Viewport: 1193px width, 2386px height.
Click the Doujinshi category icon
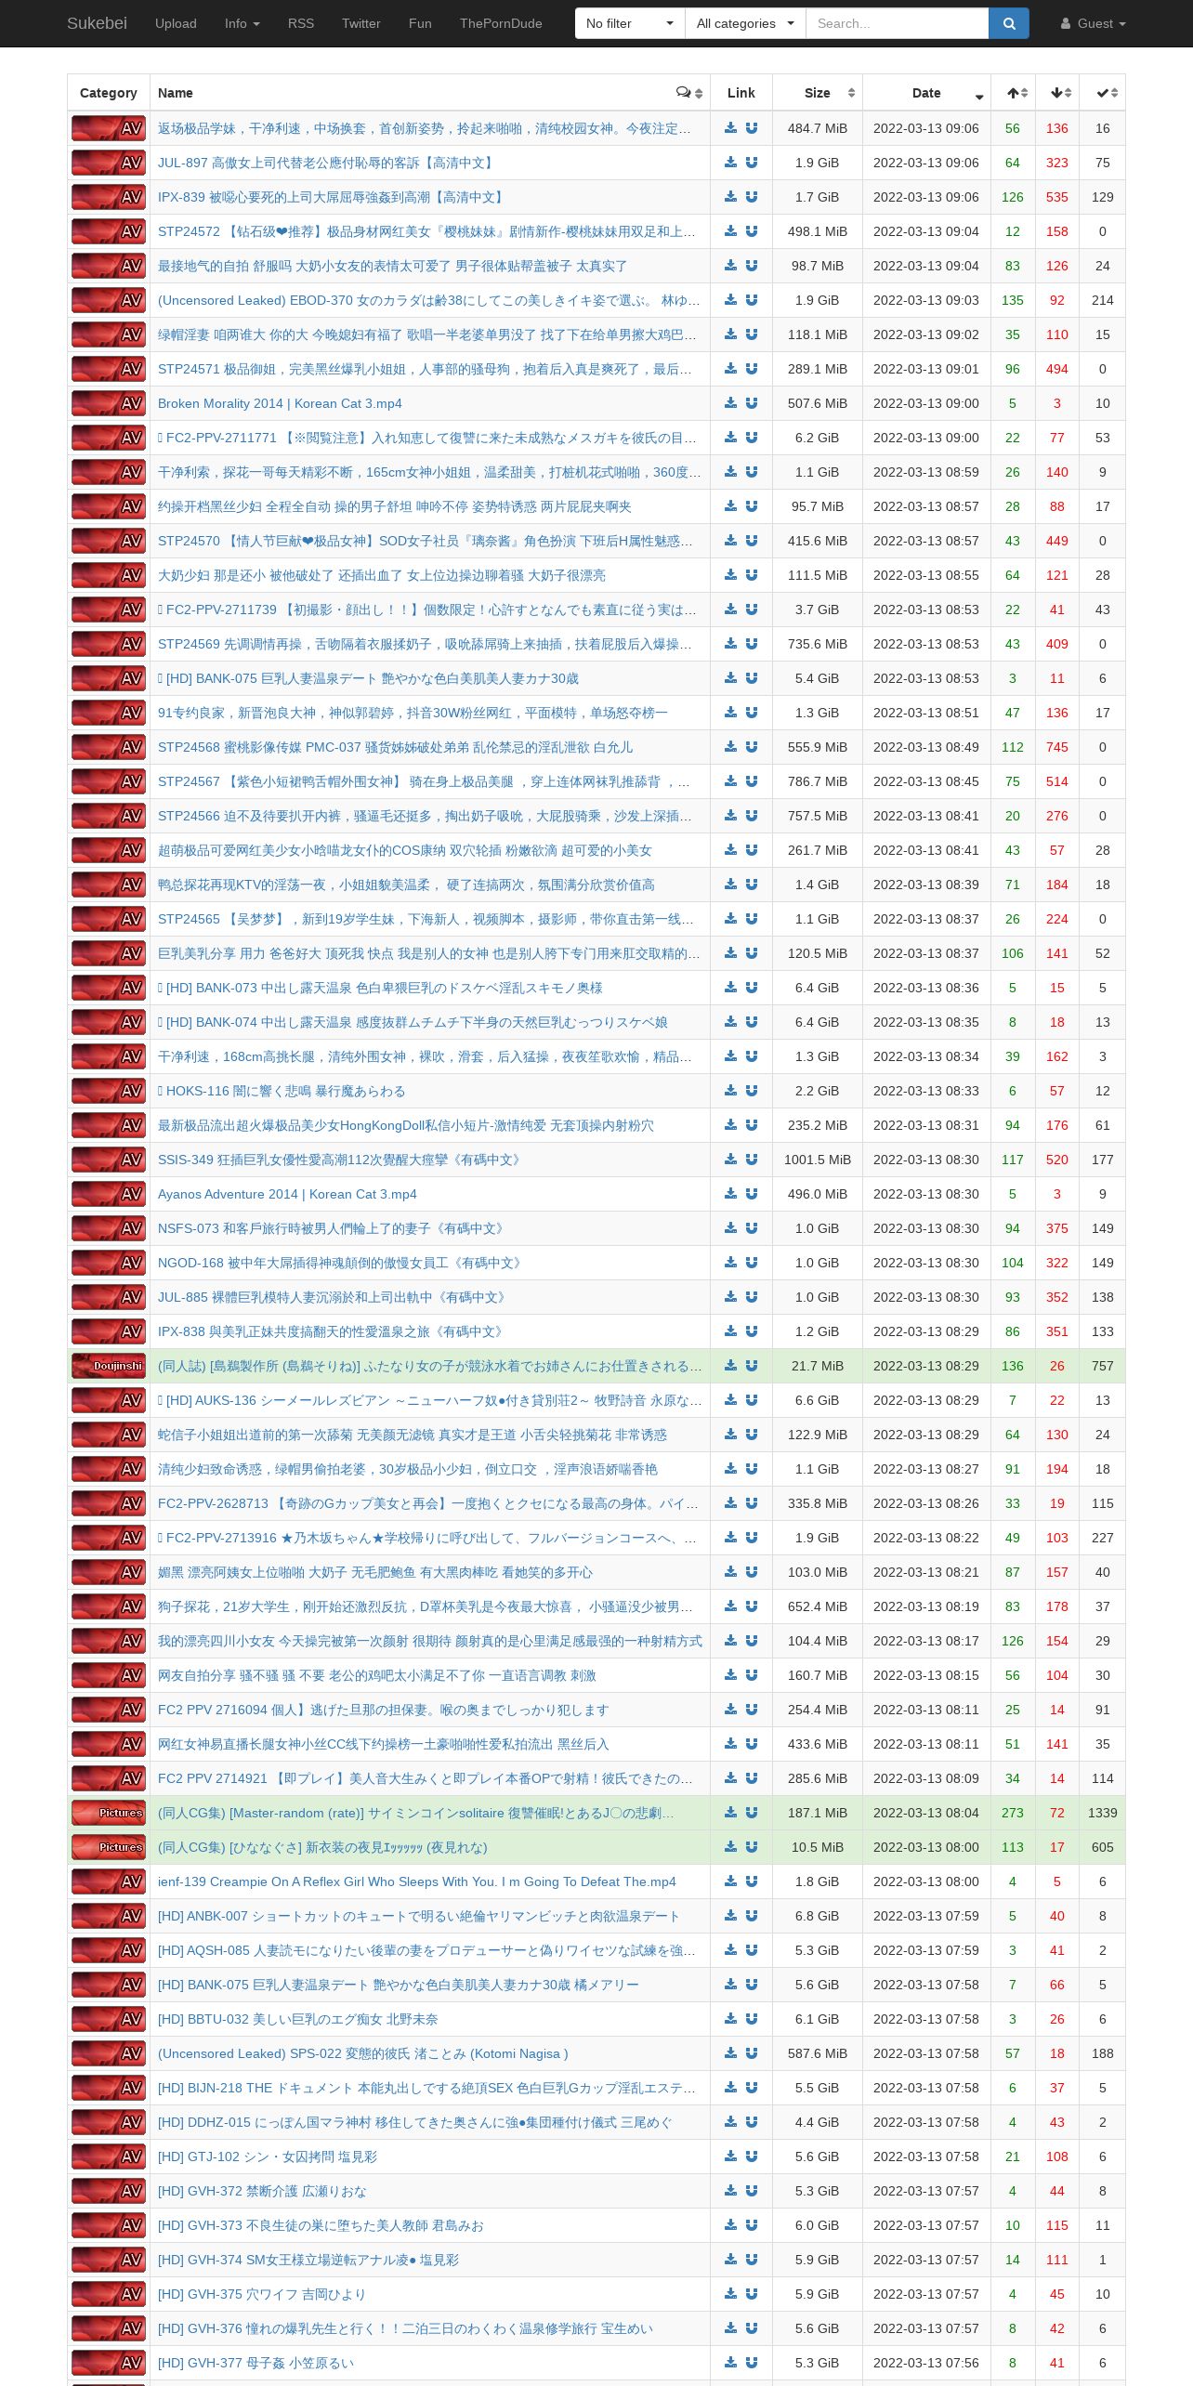[x=109, y=1366]
